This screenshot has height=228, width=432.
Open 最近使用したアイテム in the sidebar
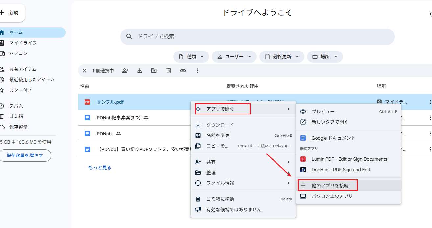point(32,80)
